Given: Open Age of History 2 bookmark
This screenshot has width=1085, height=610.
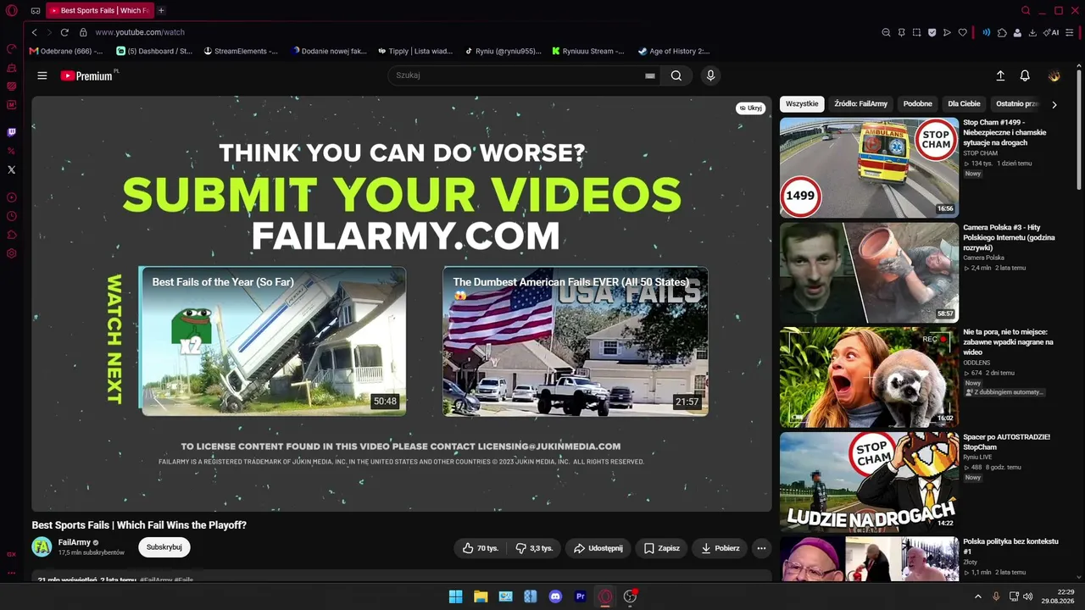Looking at the screenshot, I should [674, 51].
